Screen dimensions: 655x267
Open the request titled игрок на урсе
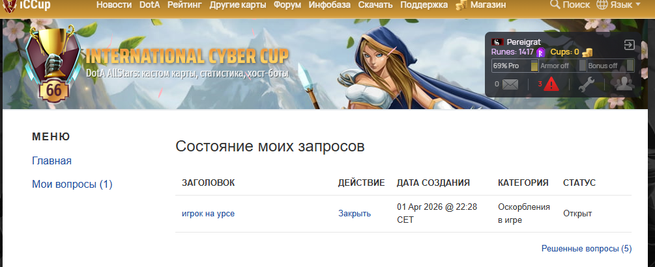pos(208,214)
